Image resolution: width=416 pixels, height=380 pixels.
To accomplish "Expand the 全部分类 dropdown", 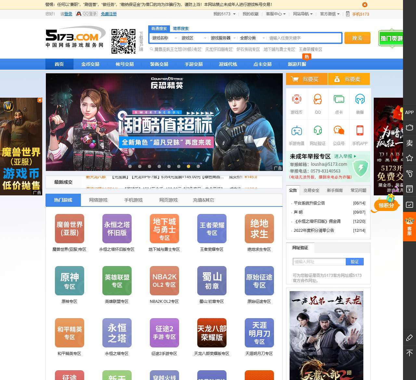I will pyautogui.click(x=252, y=38).
